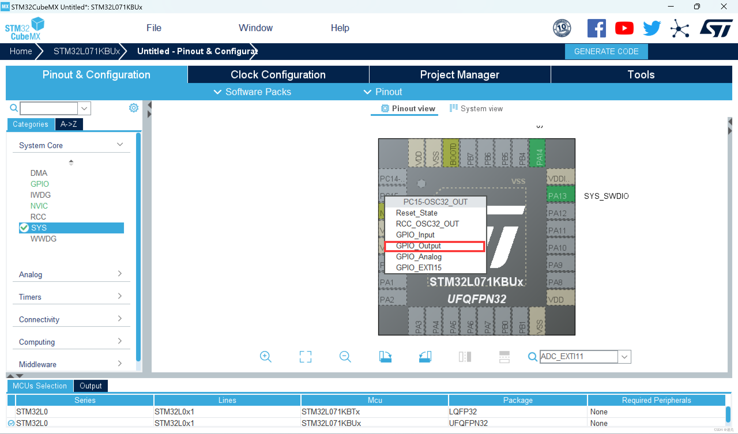Open the Software Packs dropdown
The image size is (738, 434).
[252, 92]
